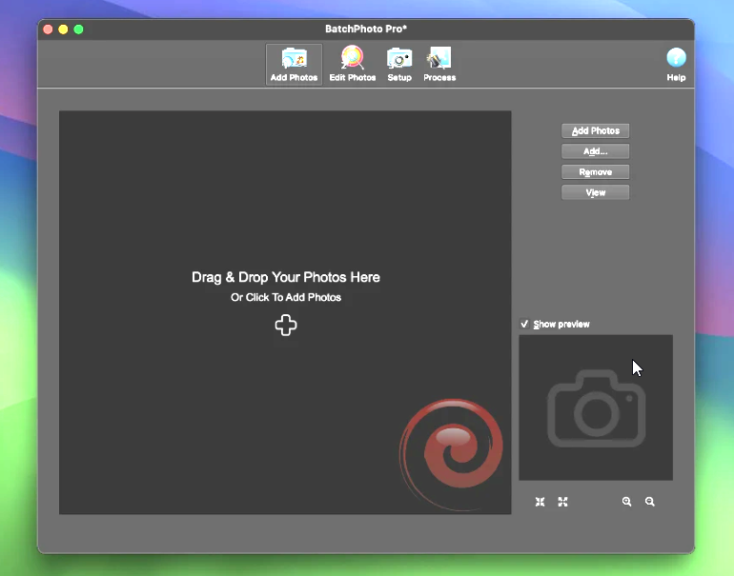
Task: Click the Or Click To Add Photos text
Action: pos(286,297)
